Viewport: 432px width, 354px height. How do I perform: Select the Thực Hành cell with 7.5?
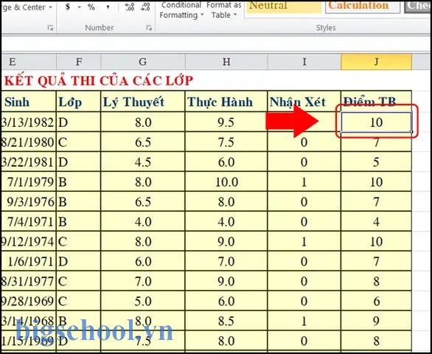[x=226, y=142]
